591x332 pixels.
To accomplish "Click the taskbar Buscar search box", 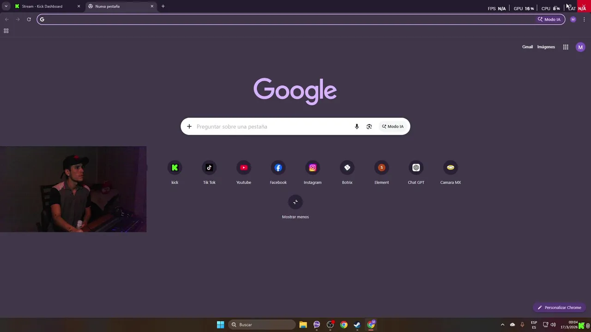I will pos(262,325).
